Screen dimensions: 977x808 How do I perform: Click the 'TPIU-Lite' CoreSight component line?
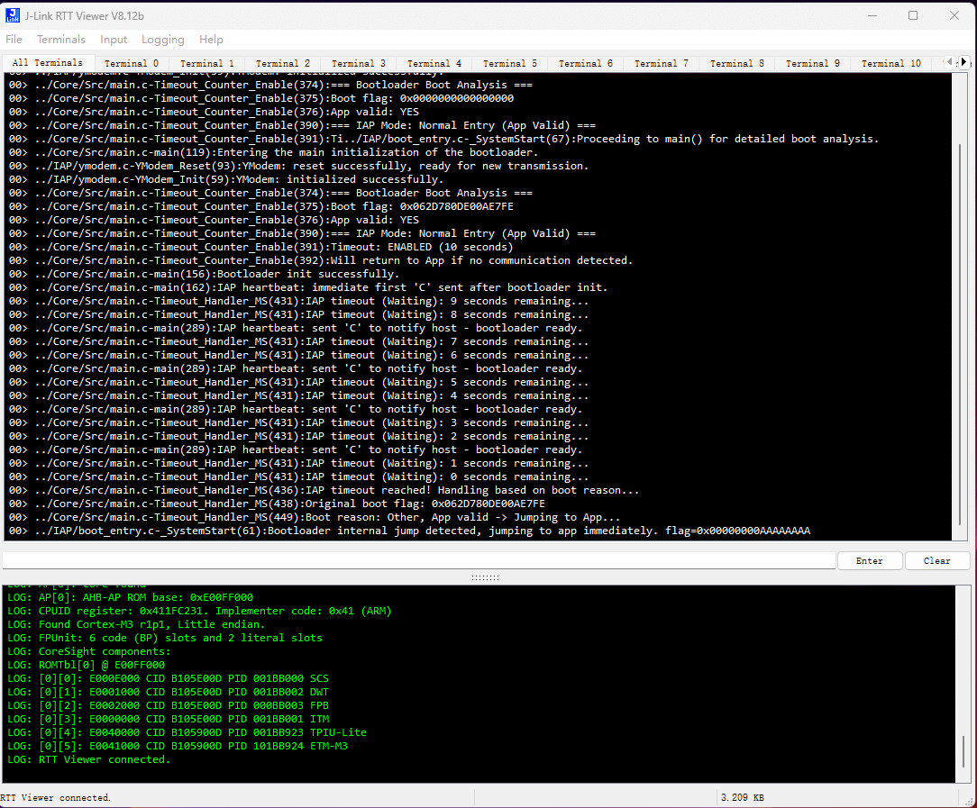tap(187, 732)
